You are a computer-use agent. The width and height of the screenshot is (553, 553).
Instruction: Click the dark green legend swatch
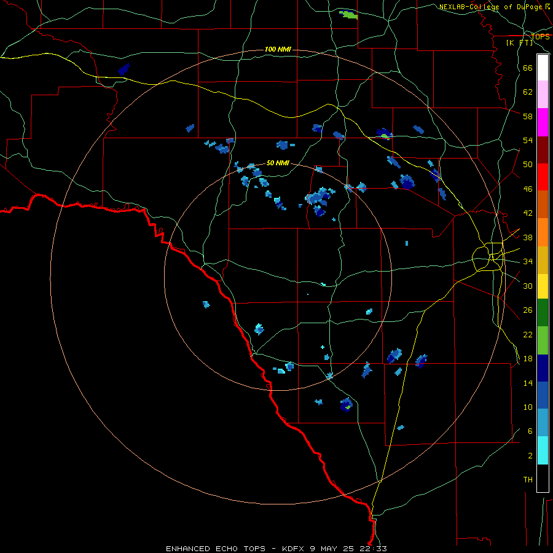click(543, 313)
